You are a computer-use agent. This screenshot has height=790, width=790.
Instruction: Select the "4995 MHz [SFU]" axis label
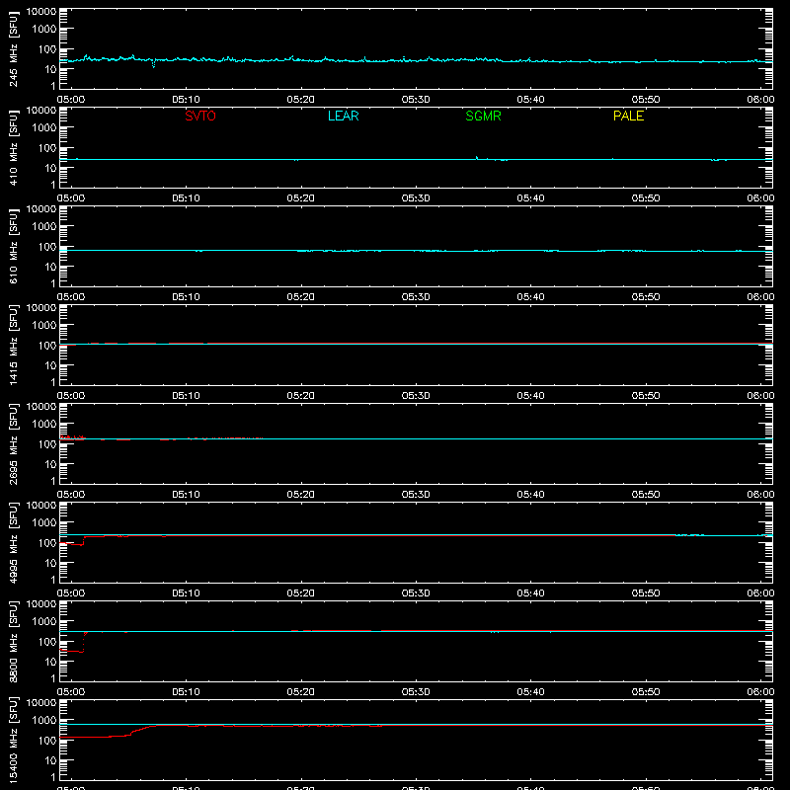click(13, 542)
